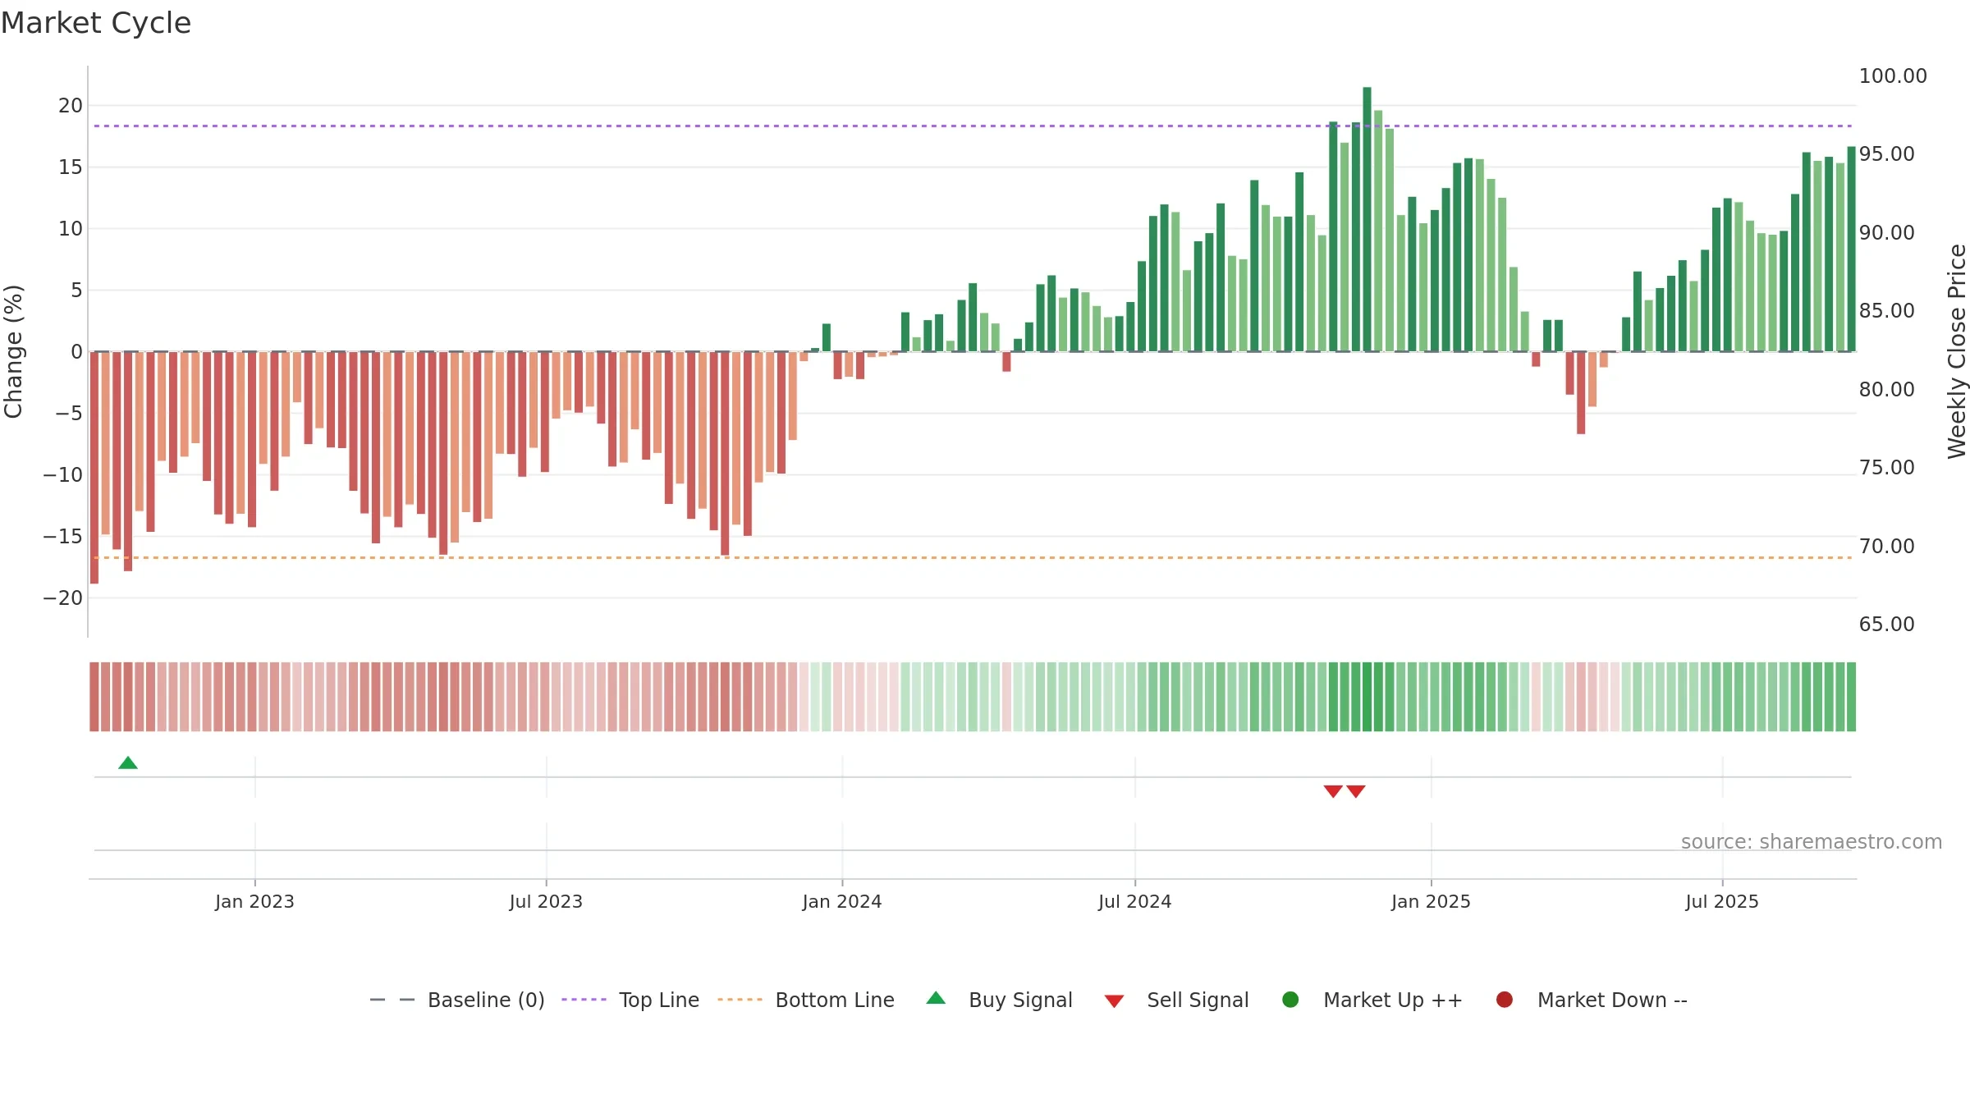Click the Weekly Close Price axis title

(x=1957, y=351)
